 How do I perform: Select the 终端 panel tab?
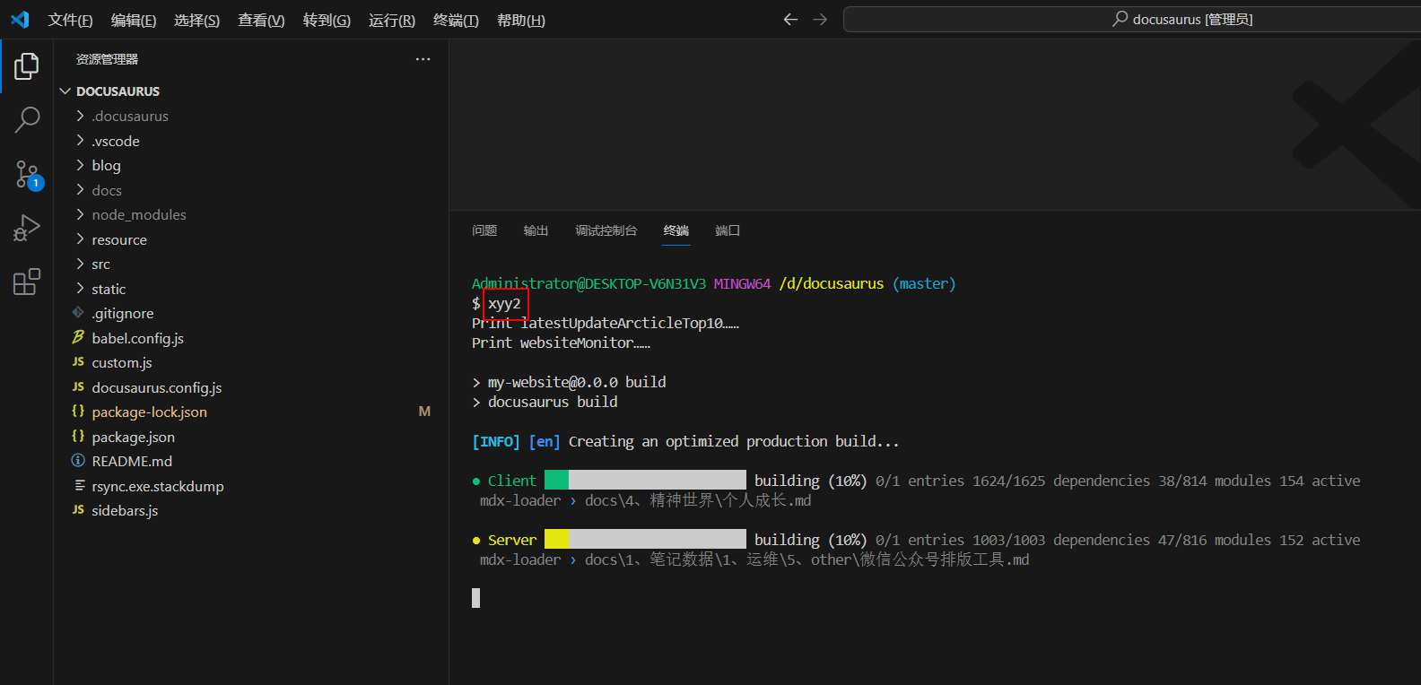pos(676,230)
